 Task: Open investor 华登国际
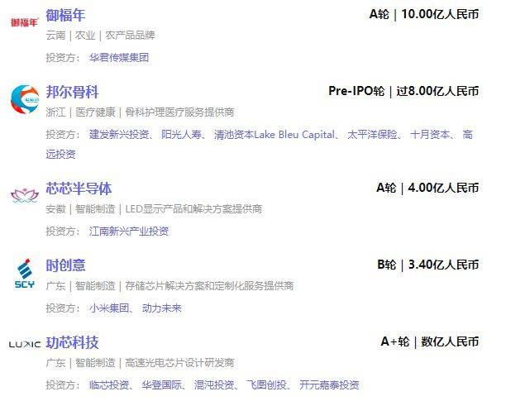[162, 384]
